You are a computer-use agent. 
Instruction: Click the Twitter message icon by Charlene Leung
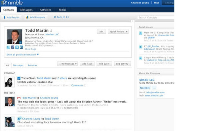(20, 118)
